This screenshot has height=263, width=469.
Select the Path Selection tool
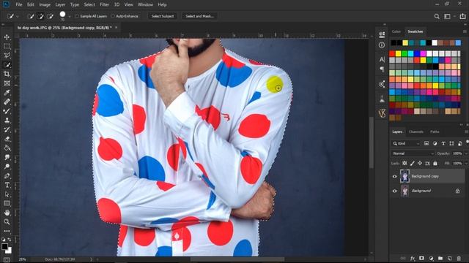[7, 194]
